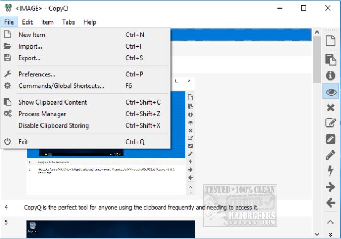This screenshot has height=239, width=341.
Task: Remove item using the X toolbar icon
Action: click(x=330, y=108)
